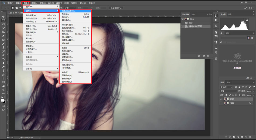Select the Hand tool
Screen dimensions: 256x140
pos(4,86)
